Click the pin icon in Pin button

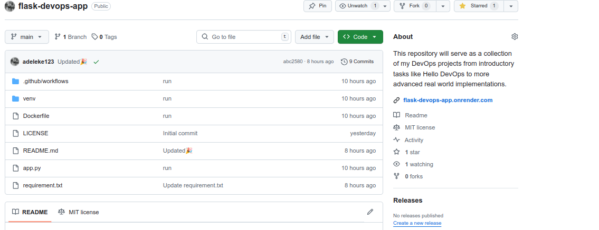pyautogui.click(x=312, y=6)
